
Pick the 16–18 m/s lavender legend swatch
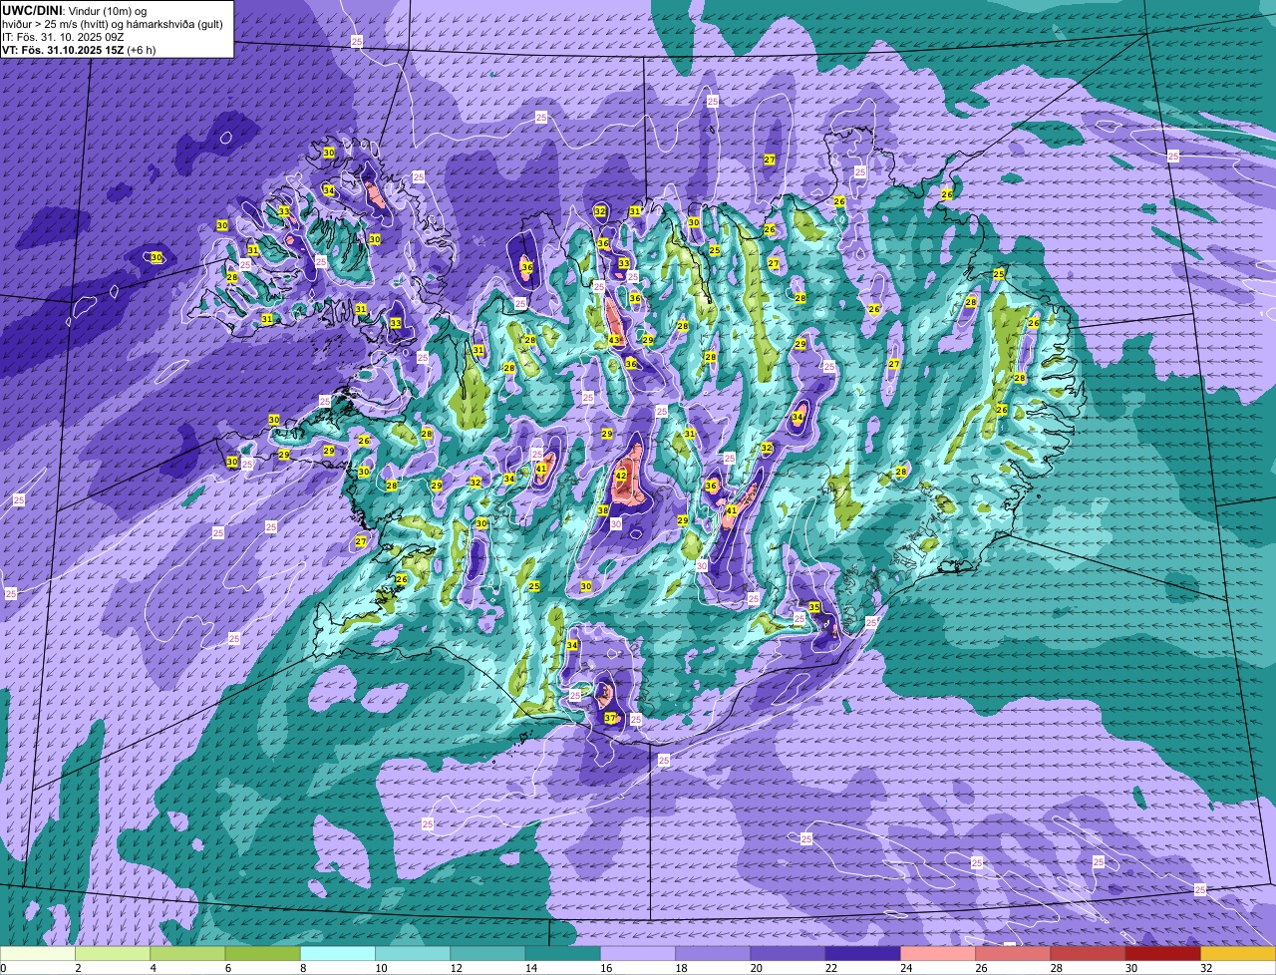638,954
